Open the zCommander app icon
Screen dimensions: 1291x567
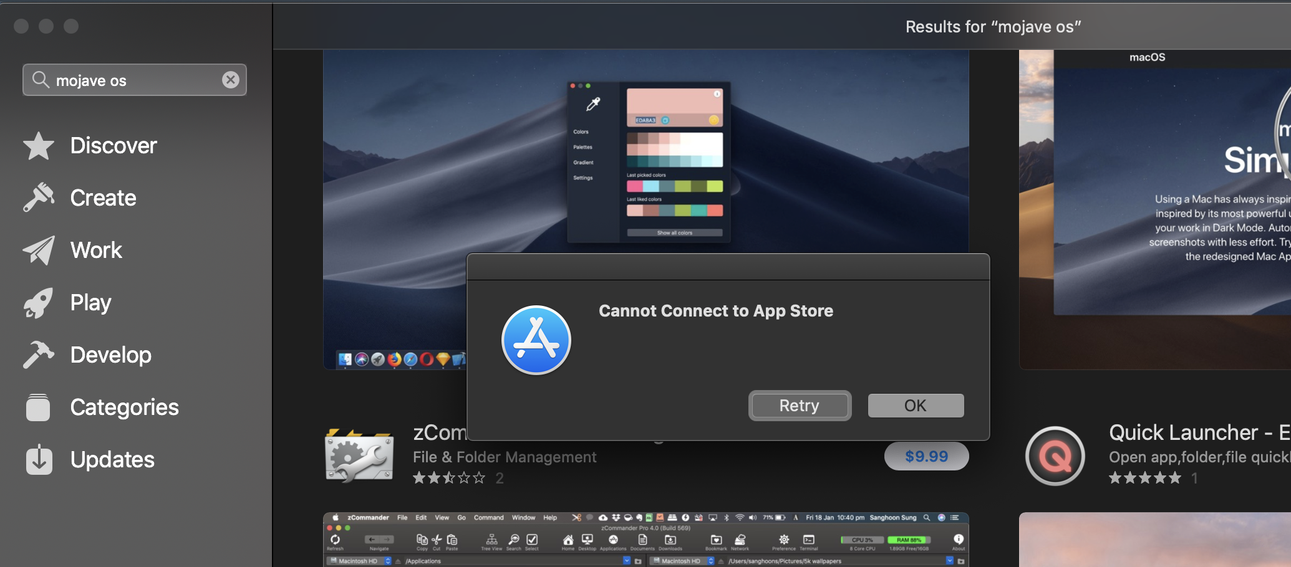359,455
